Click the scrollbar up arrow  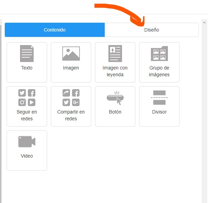coord(204,22)
